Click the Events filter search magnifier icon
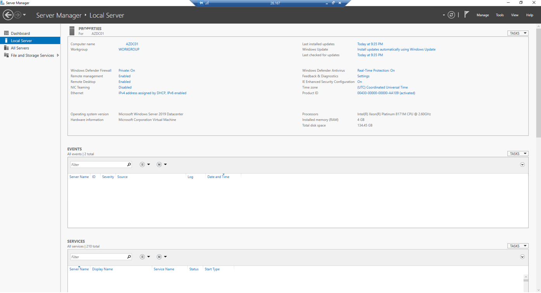 pyautogui.click(x=129, y=164)
